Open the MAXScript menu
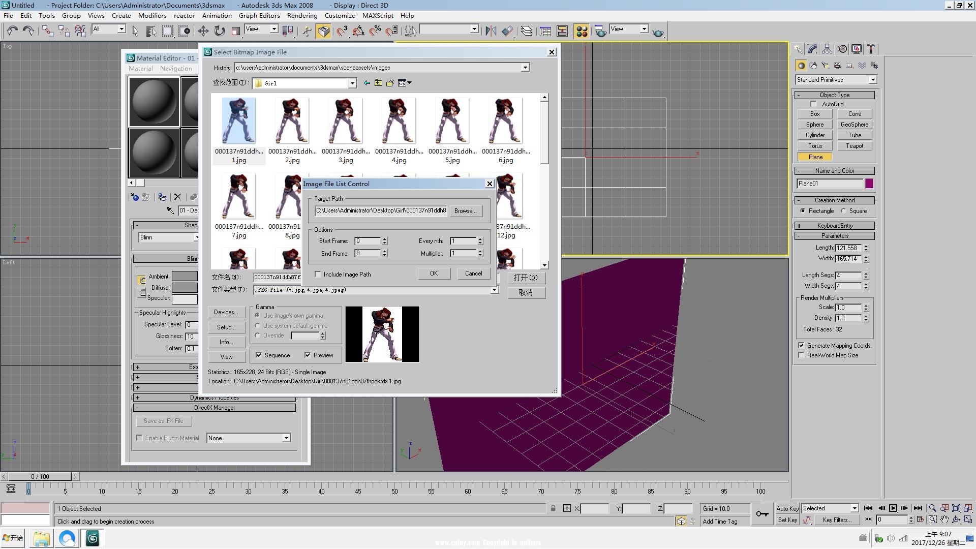 [378, 15]
